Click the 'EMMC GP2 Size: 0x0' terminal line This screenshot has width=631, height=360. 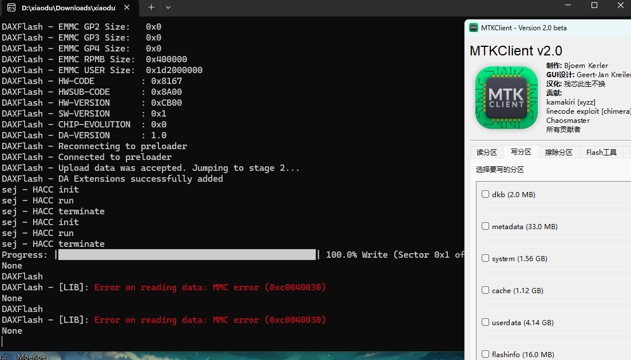pyautogui.click(x=81, y=27)
